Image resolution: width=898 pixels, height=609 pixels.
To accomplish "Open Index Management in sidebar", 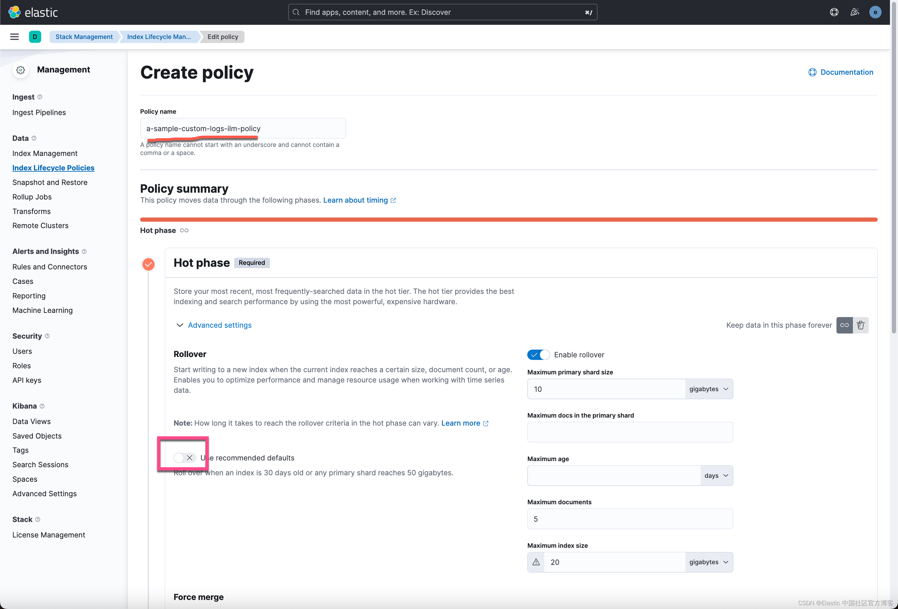I will pos(45,153).
